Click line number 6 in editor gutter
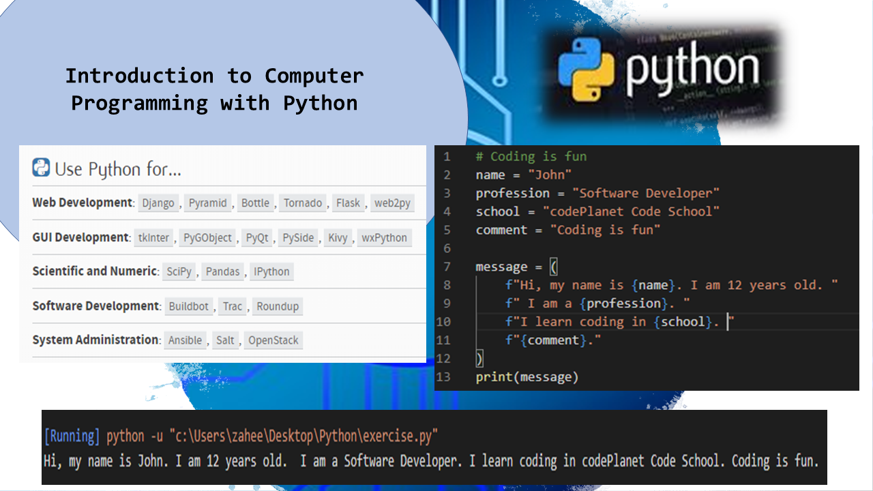 [447, 248]
